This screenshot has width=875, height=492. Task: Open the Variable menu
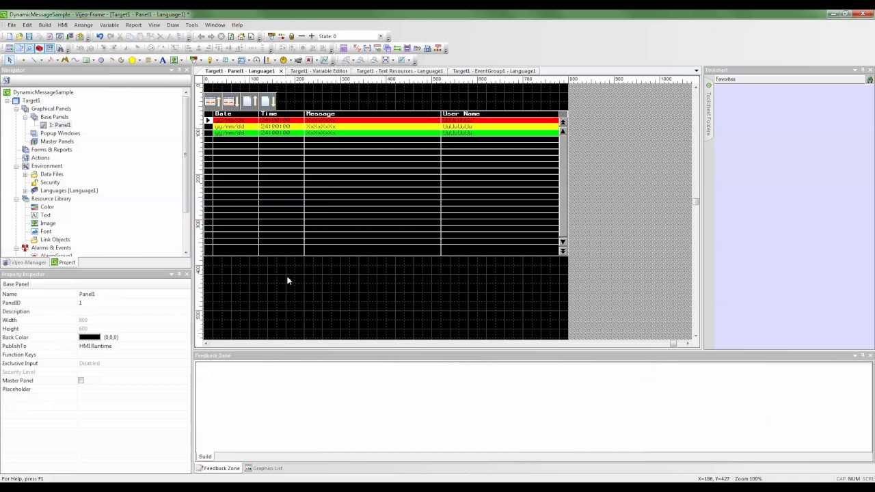[109, 25]
